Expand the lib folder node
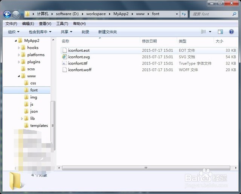 (x=22, y=119)
